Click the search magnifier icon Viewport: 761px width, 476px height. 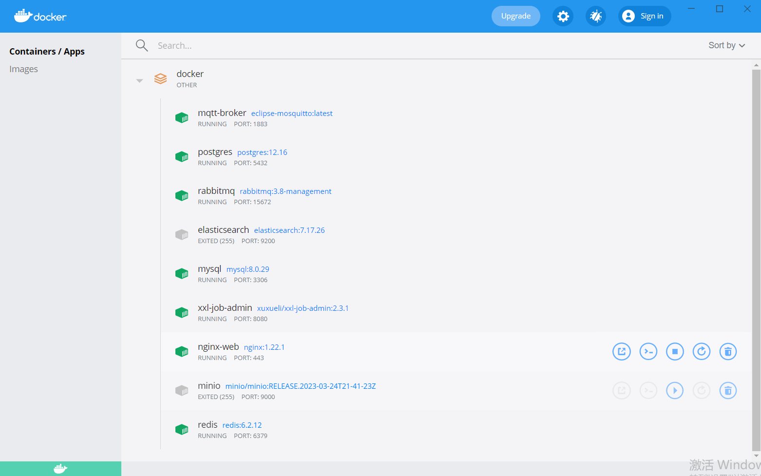pyautogui.click(x=142, y=45)
